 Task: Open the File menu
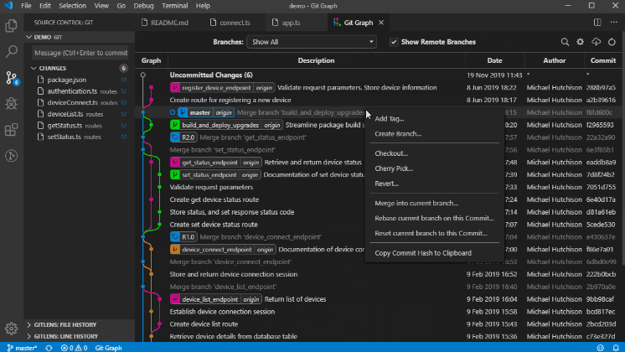(x=26, y=6)
